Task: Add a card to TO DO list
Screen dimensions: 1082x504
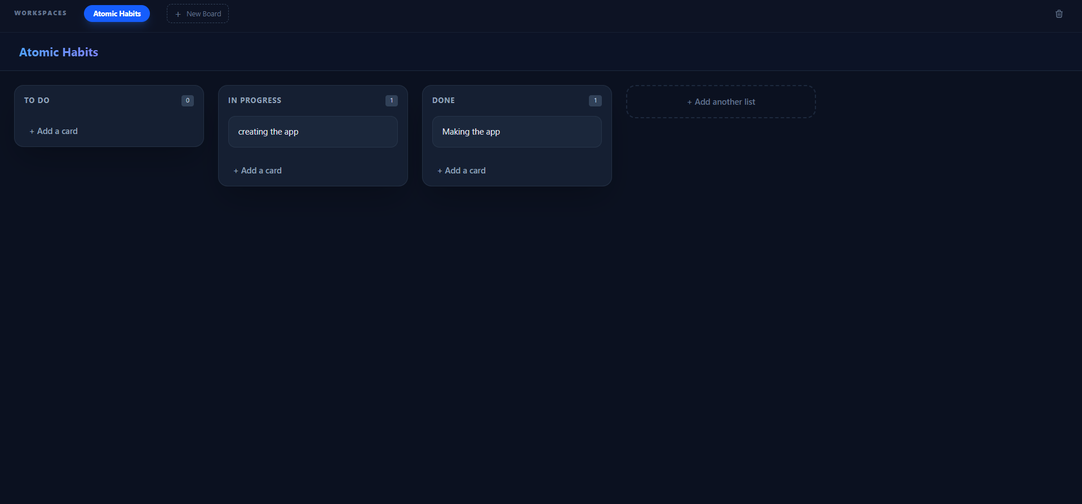Action: tap(54, 131)
